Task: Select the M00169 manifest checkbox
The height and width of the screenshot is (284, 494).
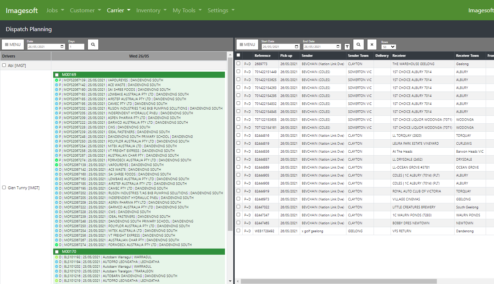Action: click(57, 75)
